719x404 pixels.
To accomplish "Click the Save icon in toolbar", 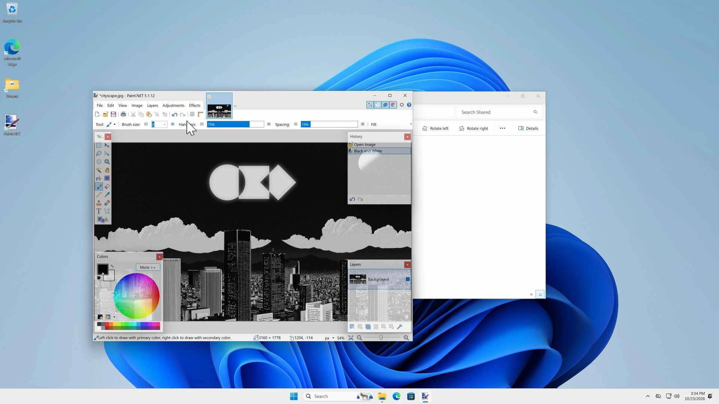I will tap(113, 114).
